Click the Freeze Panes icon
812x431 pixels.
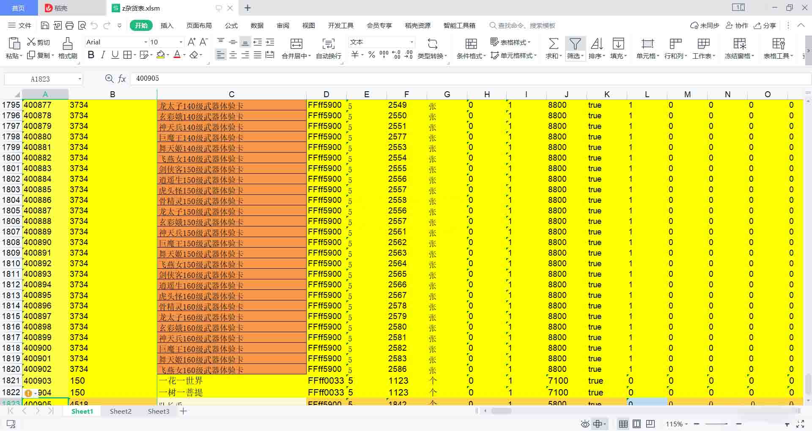739,44
